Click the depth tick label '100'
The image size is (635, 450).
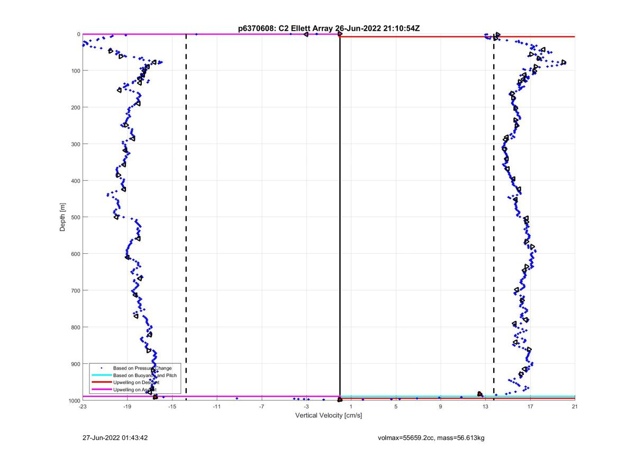pos(75,71)
